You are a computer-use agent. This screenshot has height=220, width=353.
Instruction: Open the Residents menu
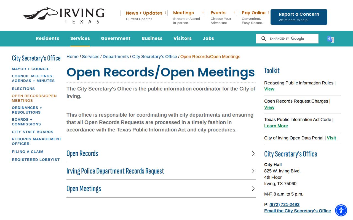[47, 38]
